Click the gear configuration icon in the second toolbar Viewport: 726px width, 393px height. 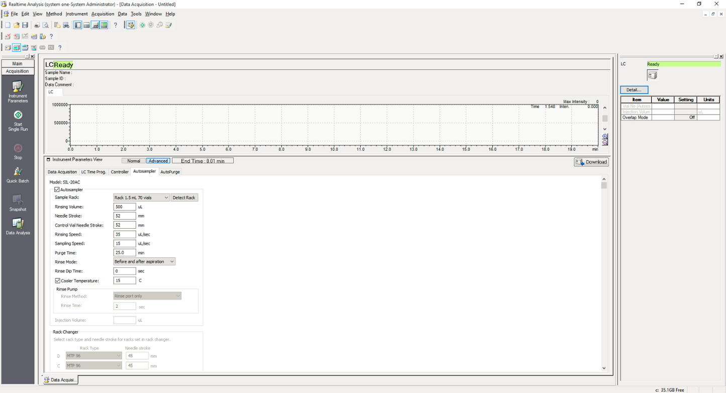(43, 36)
